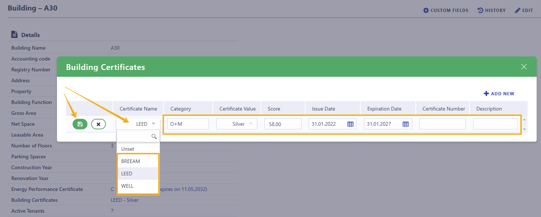Click the Building – A30 page heading
The image size is (541, 217).
[x=33, y=8]
